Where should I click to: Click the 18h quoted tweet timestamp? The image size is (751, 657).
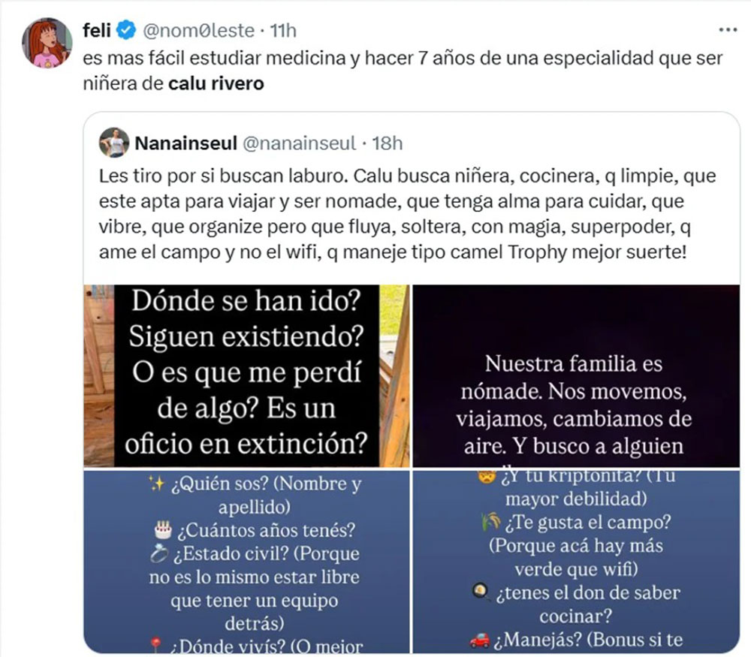388,142
